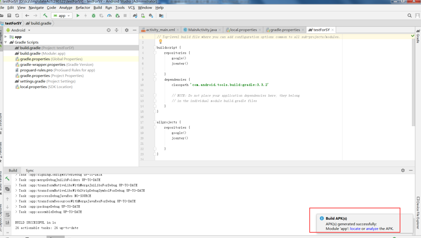Screen dimensions: 421x238
Task: Click the Make Project hammer in main toolbar
Action: click(45, 16)
